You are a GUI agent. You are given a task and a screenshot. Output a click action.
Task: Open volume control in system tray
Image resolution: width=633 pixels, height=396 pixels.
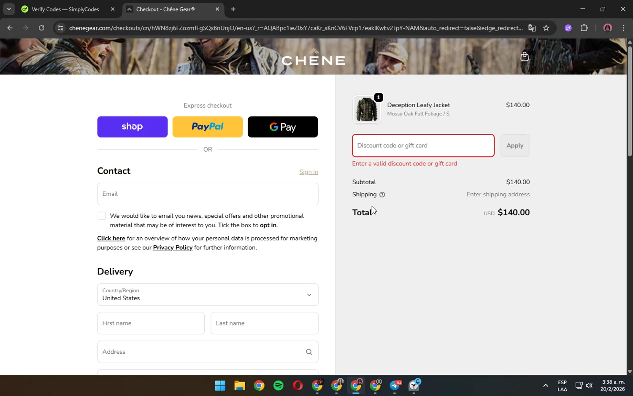pos(589,385)
